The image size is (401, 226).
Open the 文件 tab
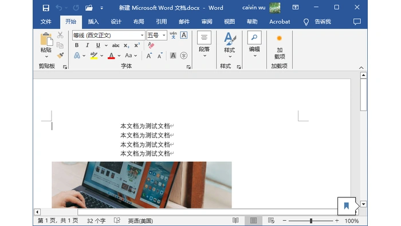point(46,22)
